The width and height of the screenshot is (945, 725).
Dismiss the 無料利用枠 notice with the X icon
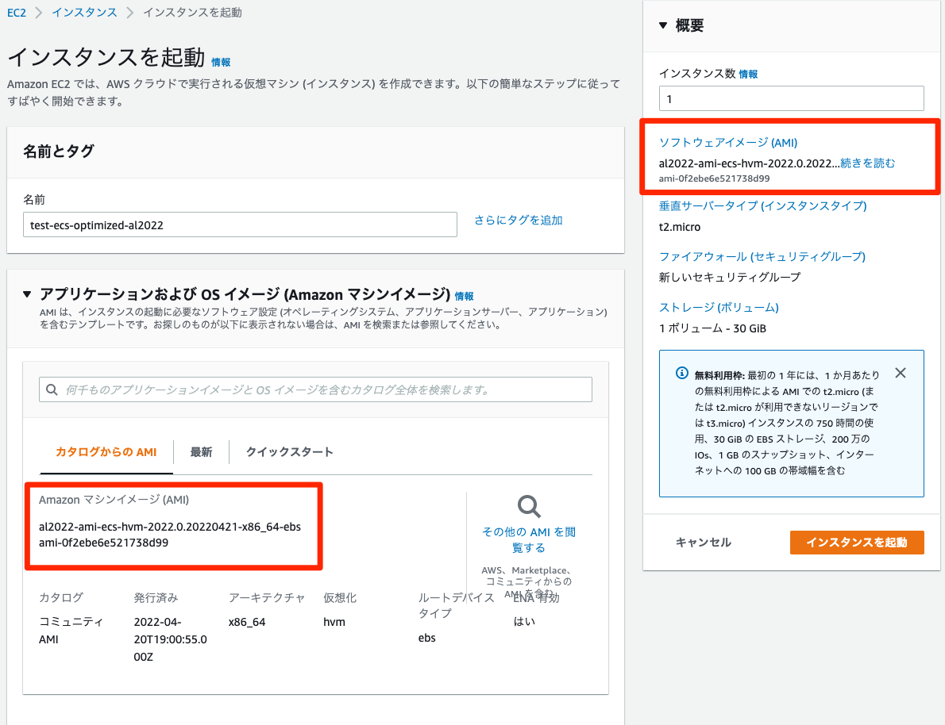[900, 372]
